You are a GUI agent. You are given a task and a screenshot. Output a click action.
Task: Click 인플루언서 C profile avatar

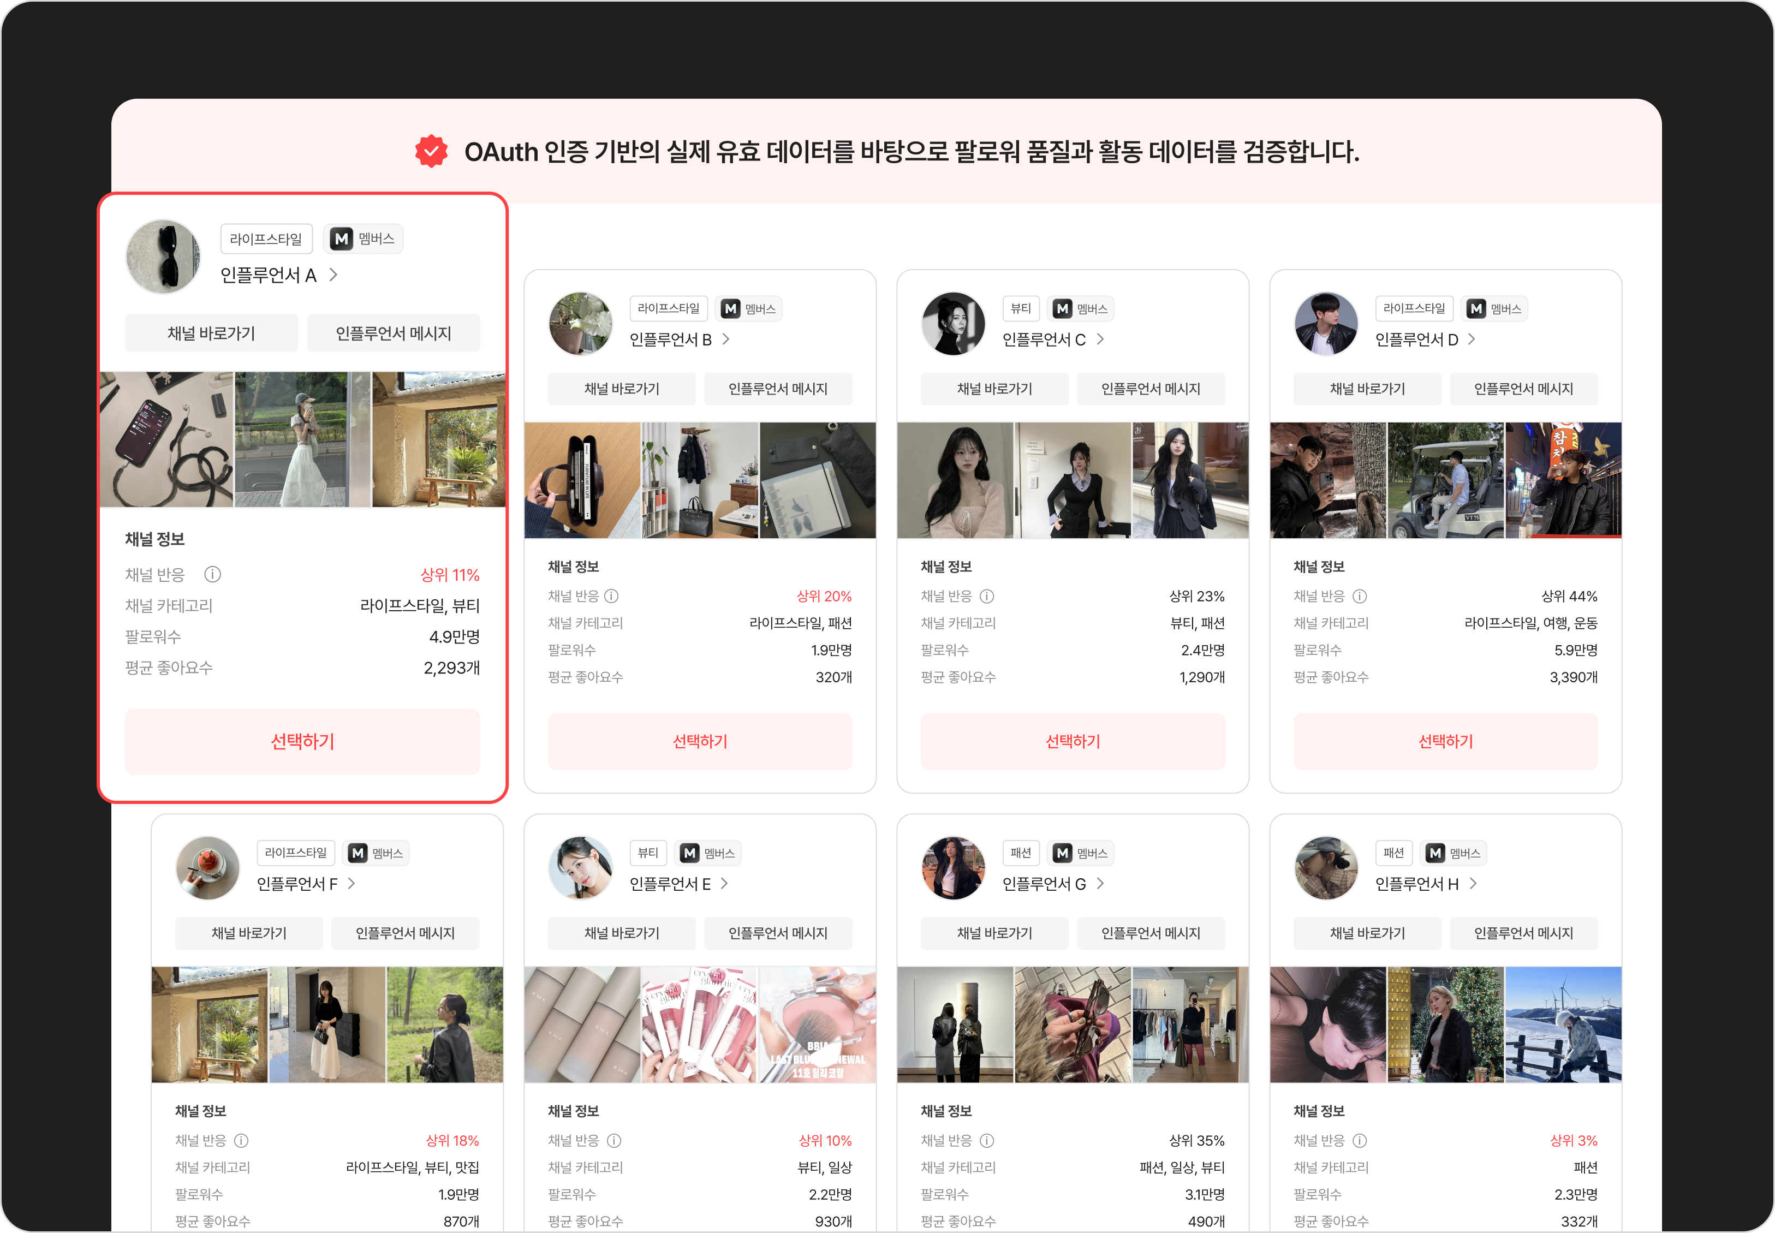[x=953, y=324]
